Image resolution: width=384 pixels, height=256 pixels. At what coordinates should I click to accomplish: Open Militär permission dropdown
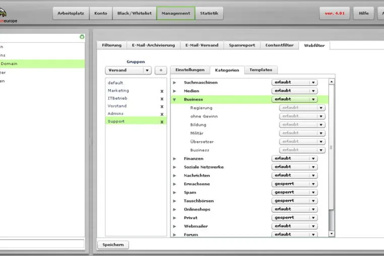click(x=302, y=133)
